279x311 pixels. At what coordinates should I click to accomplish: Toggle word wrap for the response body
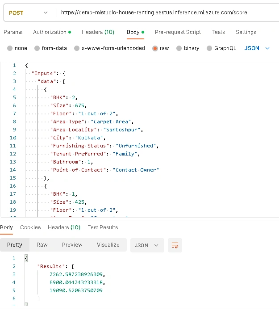click(175, 245)
